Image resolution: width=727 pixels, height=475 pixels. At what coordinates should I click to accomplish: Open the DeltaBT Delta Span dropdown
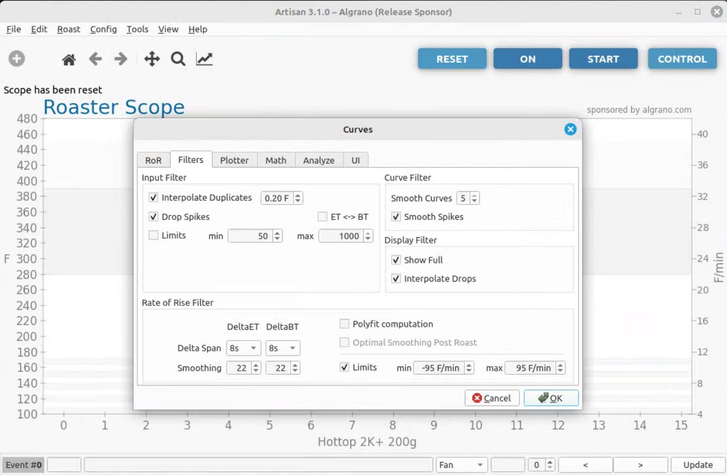coord(283,348)
